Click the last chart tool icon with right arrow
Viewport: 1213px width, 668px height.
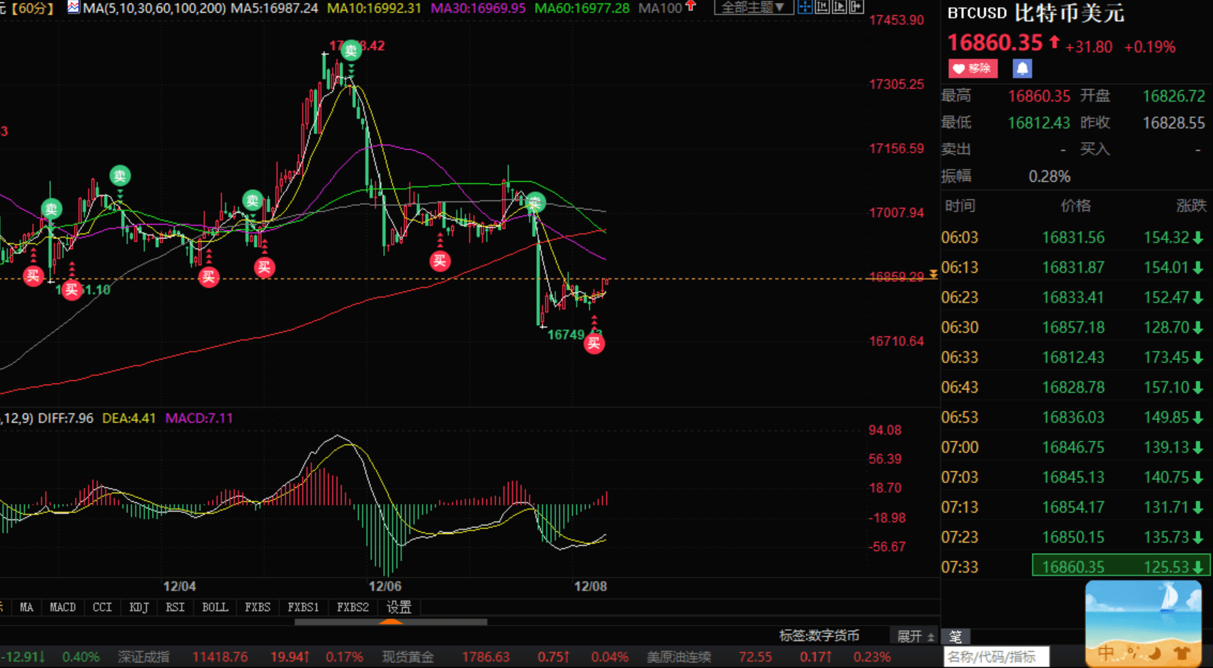coord(856,7)
